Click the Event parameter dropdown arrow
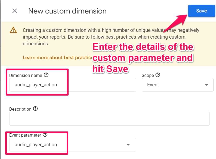 click(128, 145)
